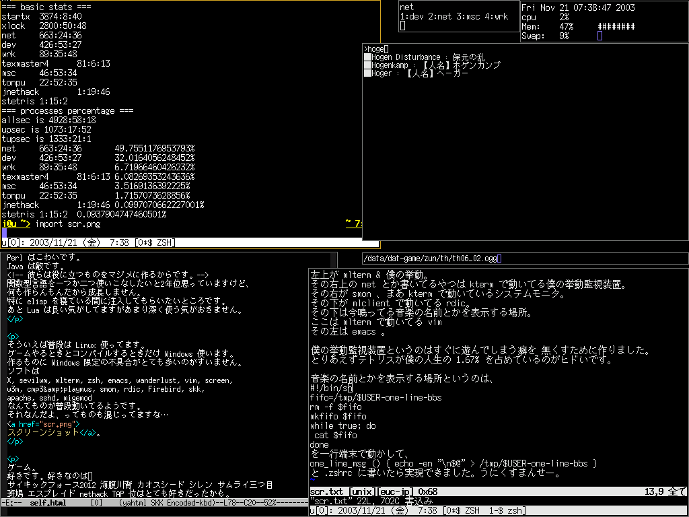Select the 'tupsec is 1333:21:1' line
This screenshot has height=517, width=689.
coord(46,139)
